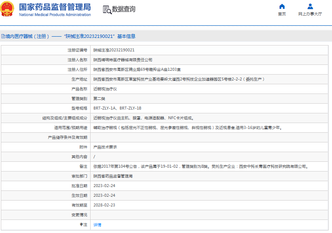The image size is (332, 233).
Task: Click the 产品名称 row label
Action: click(x=79, y=89)
